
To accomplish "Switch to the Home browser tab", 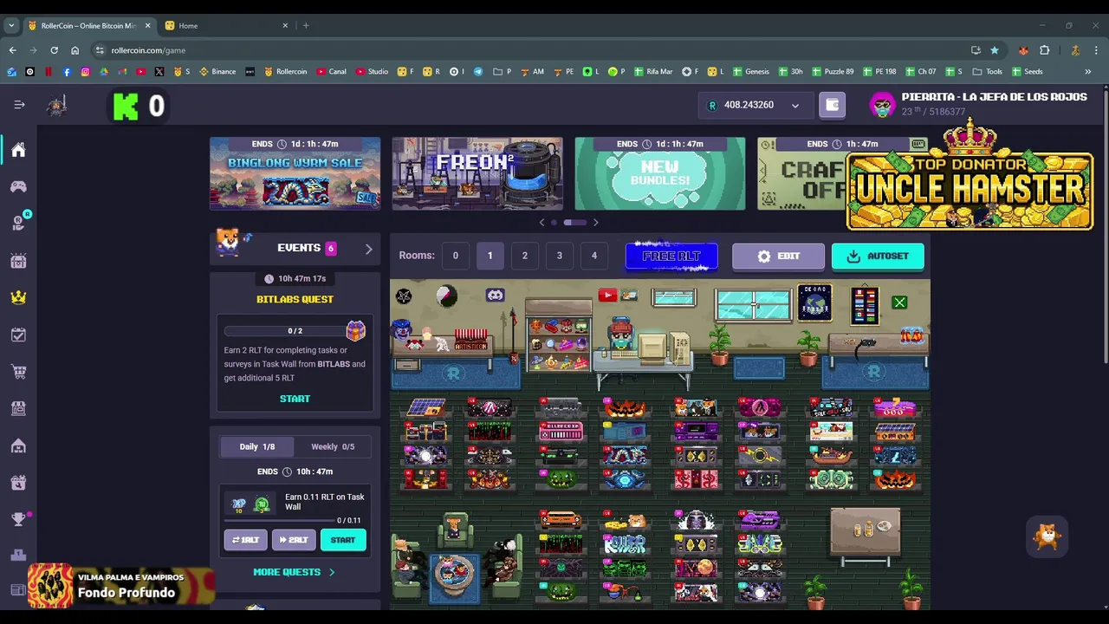I will point(227,25).
